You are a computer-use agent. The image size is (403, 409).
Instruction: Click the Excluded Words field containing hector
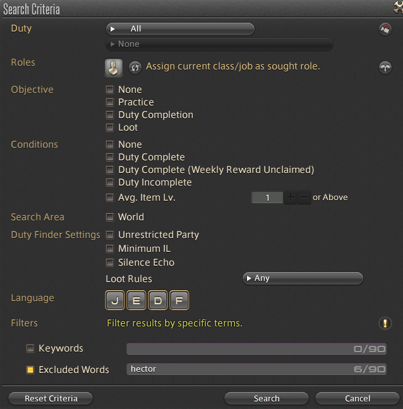256,369
